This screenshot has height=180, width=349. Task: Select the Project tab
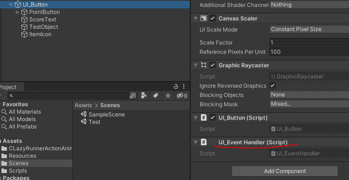click(x=8, y=87)
